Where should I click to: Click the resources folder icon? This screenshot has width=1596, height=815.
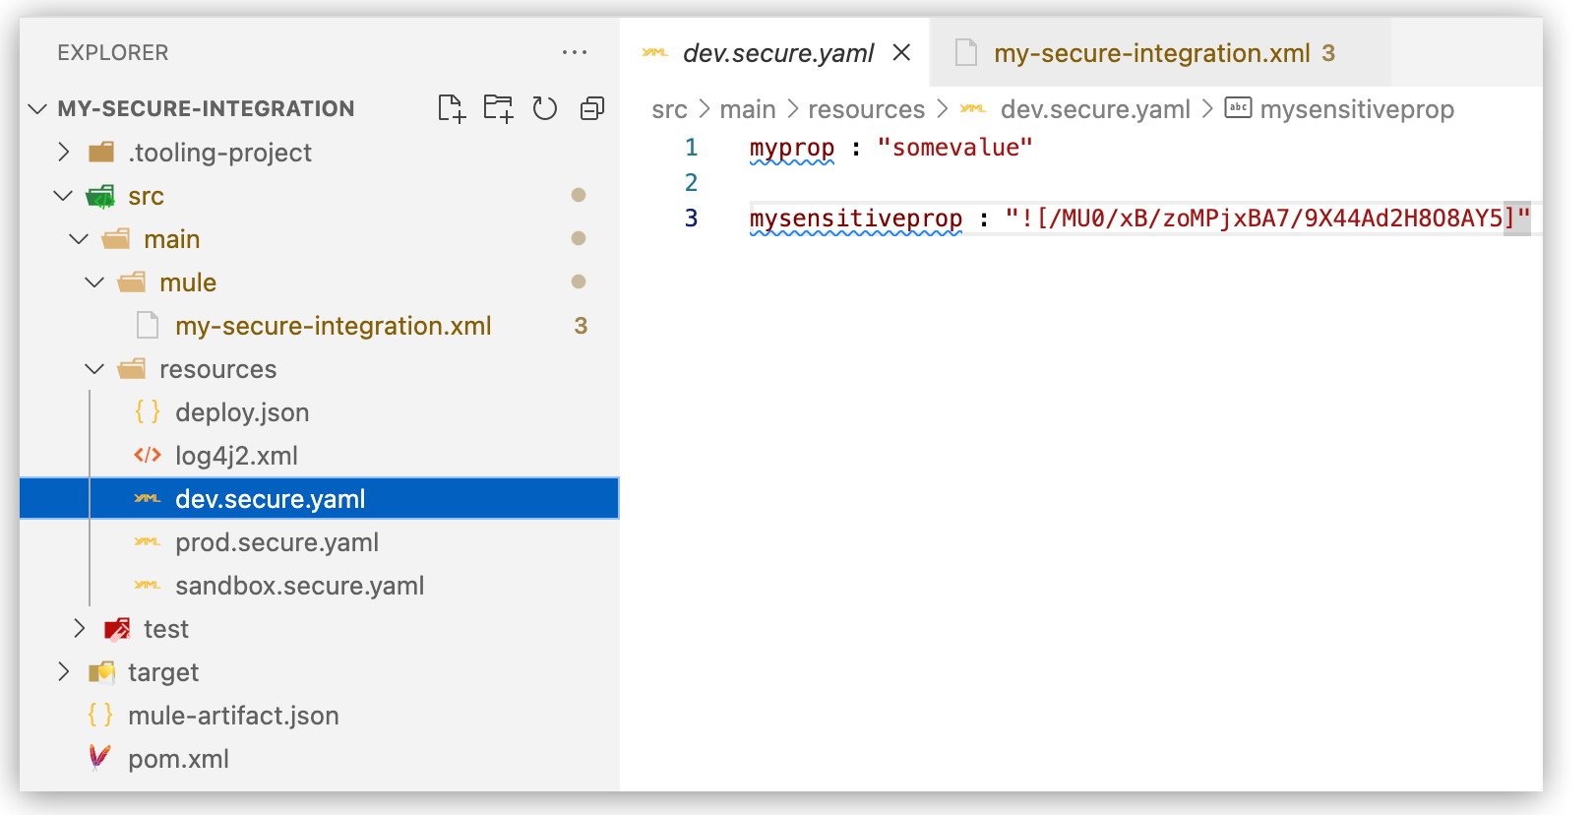pyautogui.click(x=132, y=368)
